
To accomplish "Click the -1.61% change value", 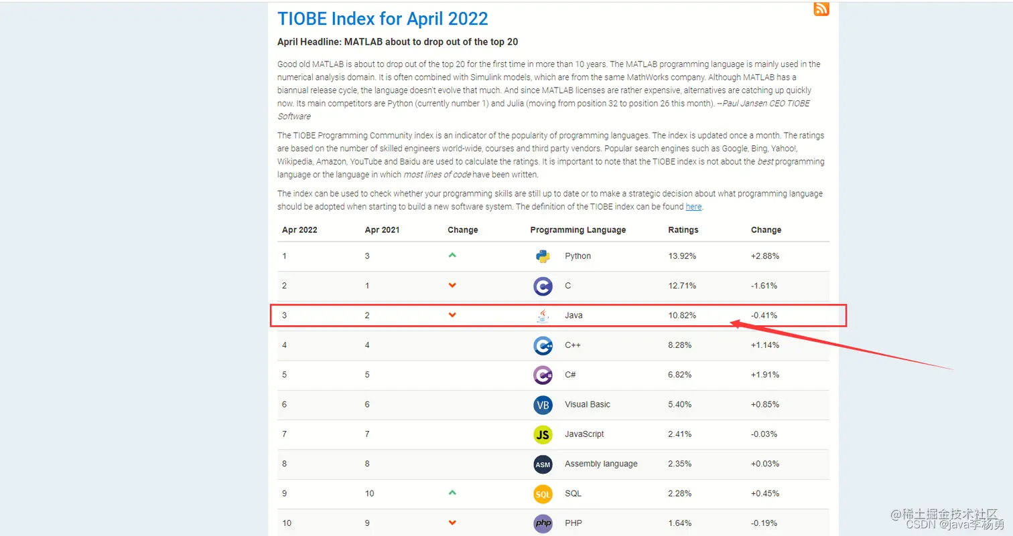I will point(764,286).
